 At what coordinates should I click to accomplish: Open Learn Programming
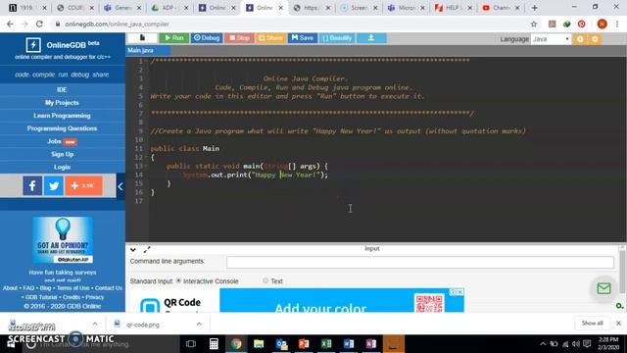pyautogui.click(x=62, y=116)
